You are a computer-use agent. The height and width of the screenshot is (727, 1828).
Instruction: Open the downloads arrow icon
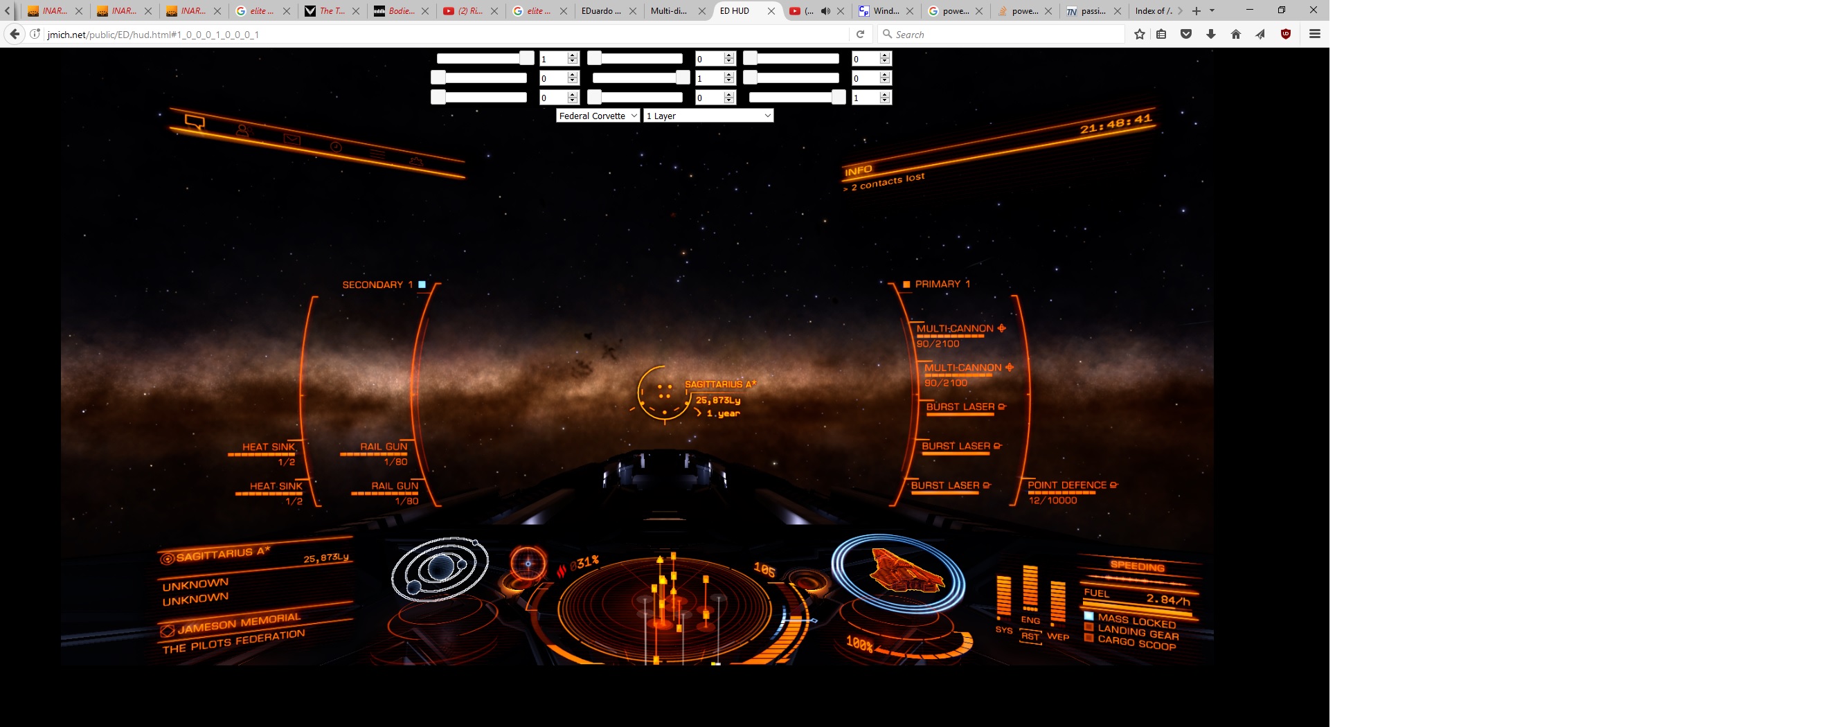coord(1210,34)
